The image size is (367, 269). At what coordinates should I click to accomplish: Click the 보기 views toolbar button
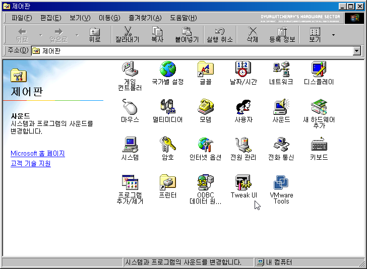[315, 35]
